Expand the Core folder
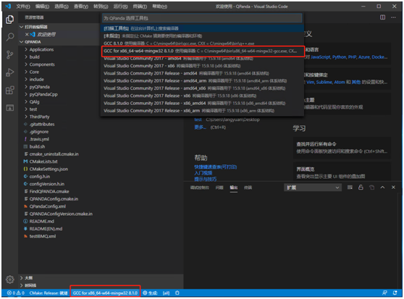 [x=32, y=72]
